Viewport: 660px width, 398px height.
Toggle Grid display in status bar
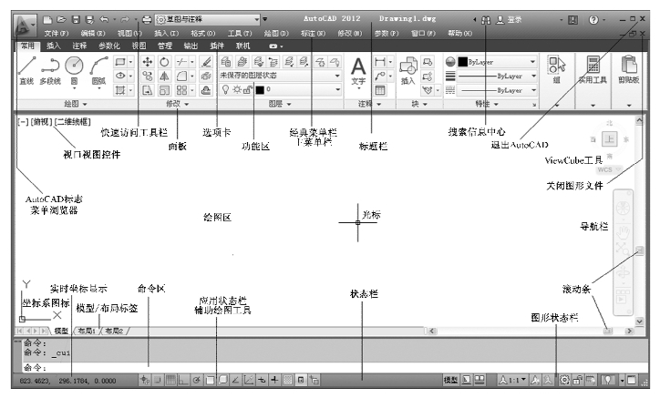pos(170,381)
